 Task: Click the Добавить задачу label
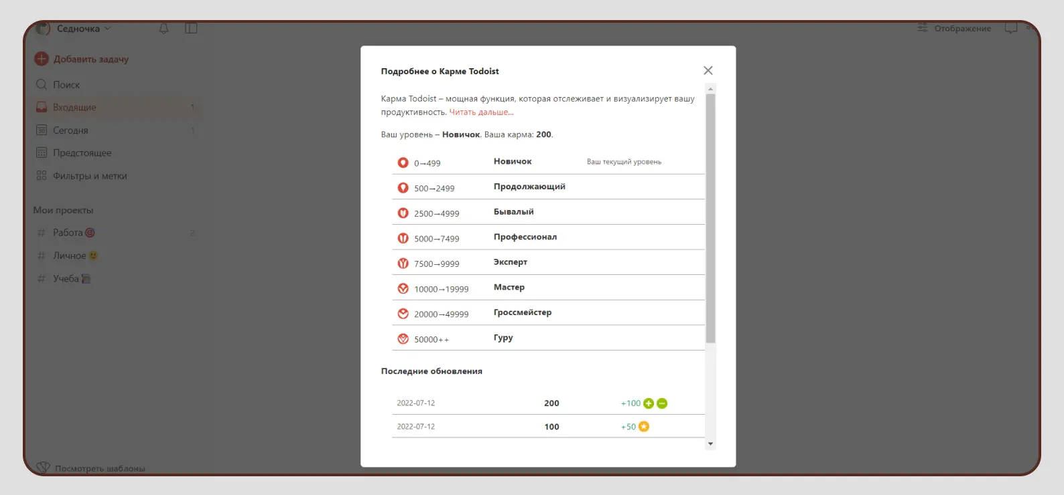click(x=91, y=59)
